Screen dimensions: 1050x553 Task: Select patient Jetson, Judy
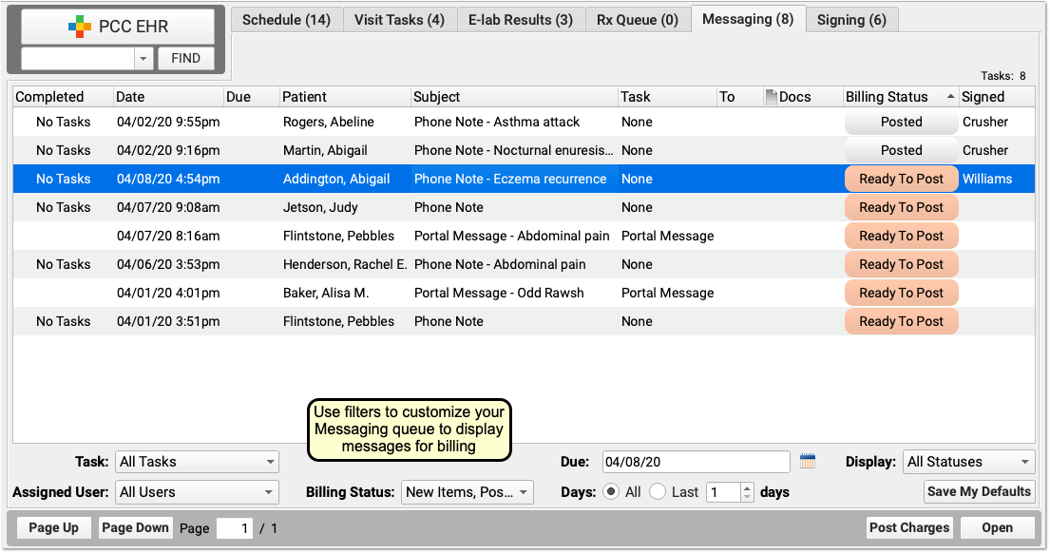coord(320,207)
